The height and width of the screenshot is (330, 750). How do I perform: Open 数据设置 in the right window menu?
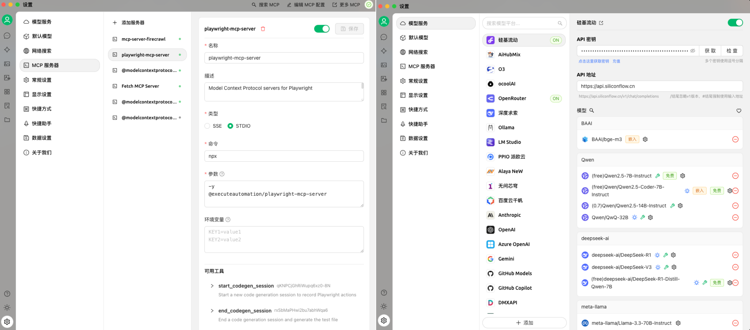tap(436, 138)
